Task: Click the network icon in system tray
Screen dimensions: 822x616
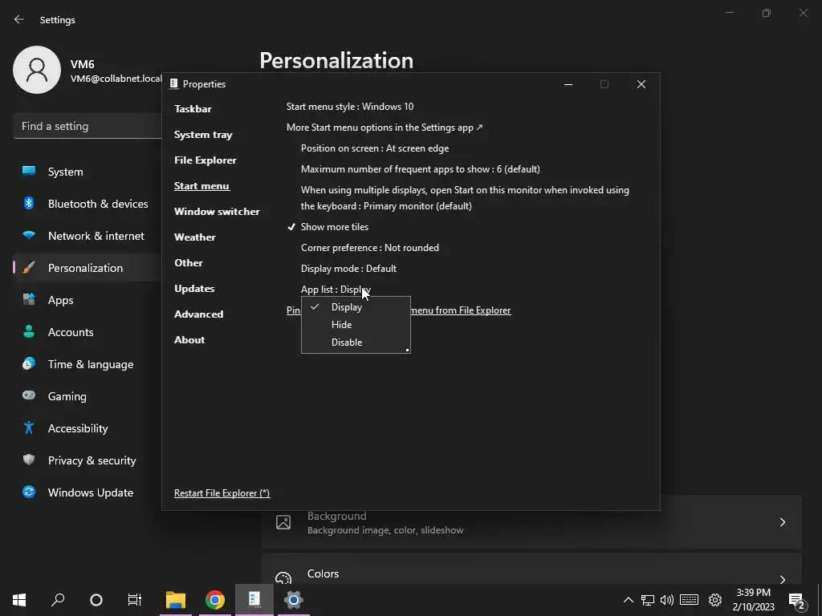Action: click(x=648, y=600)
